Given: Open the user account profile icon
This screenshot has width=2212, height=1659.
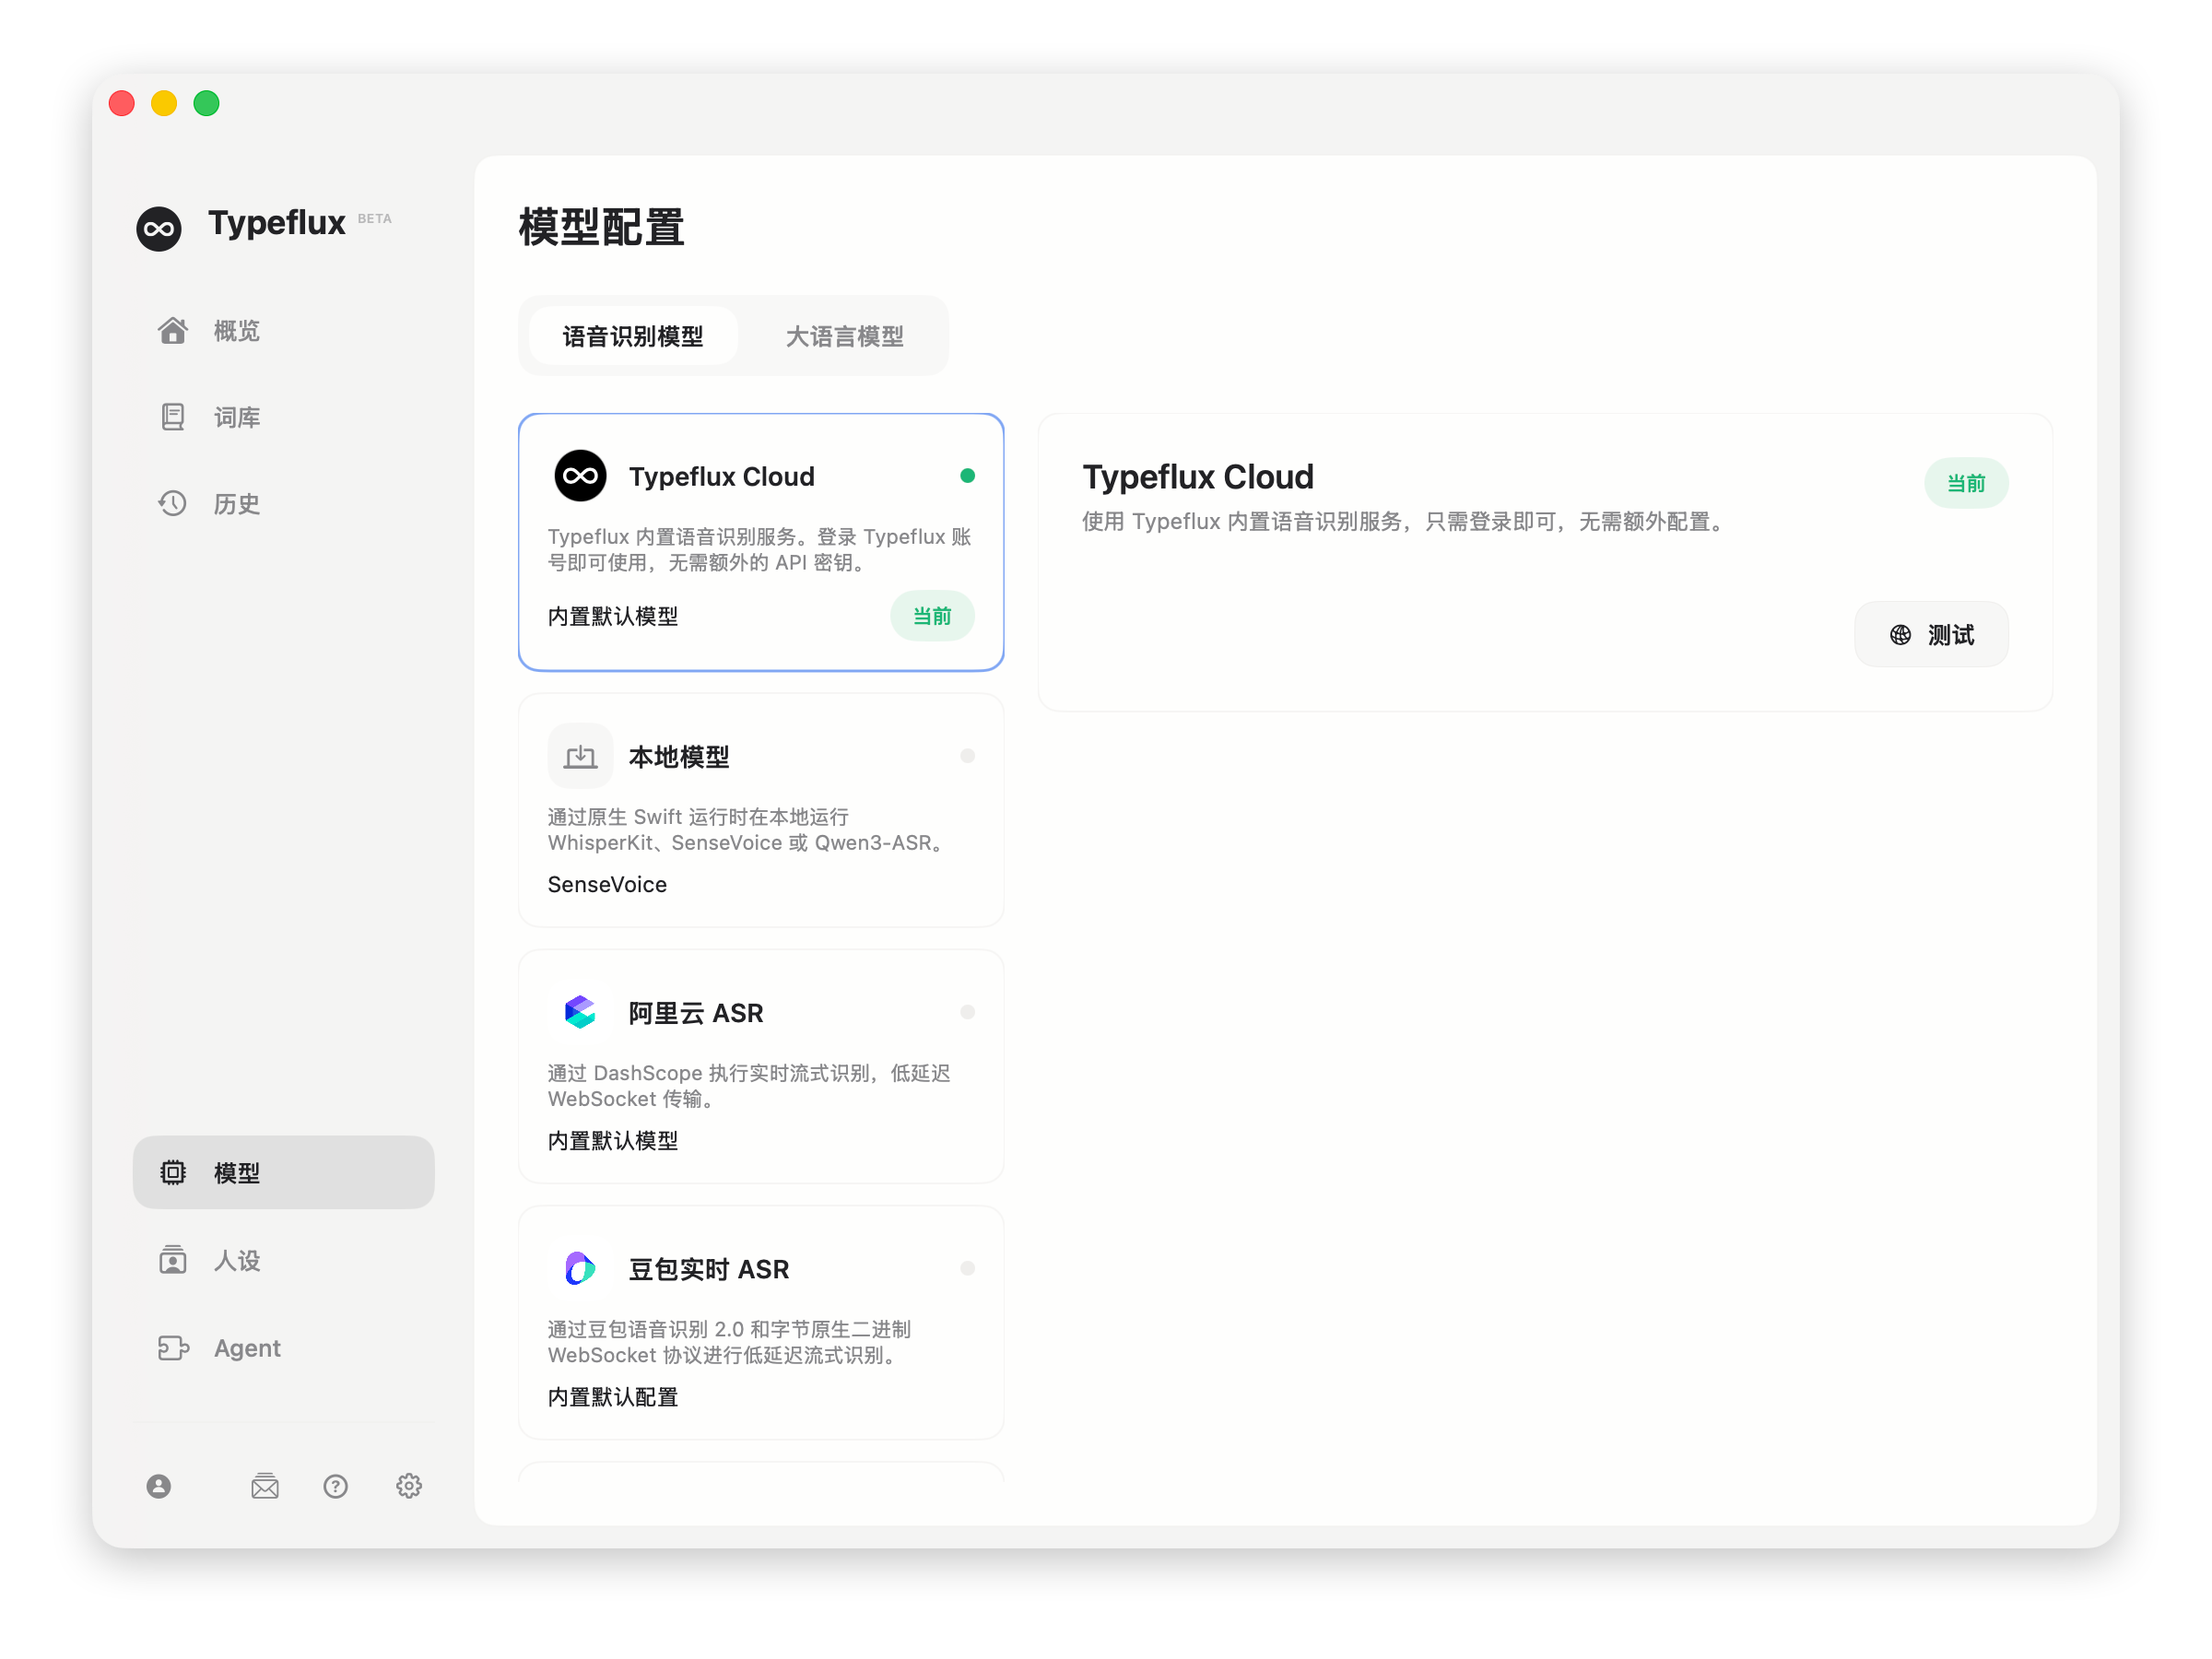Looking at the screenshot, I should 158,1486.
